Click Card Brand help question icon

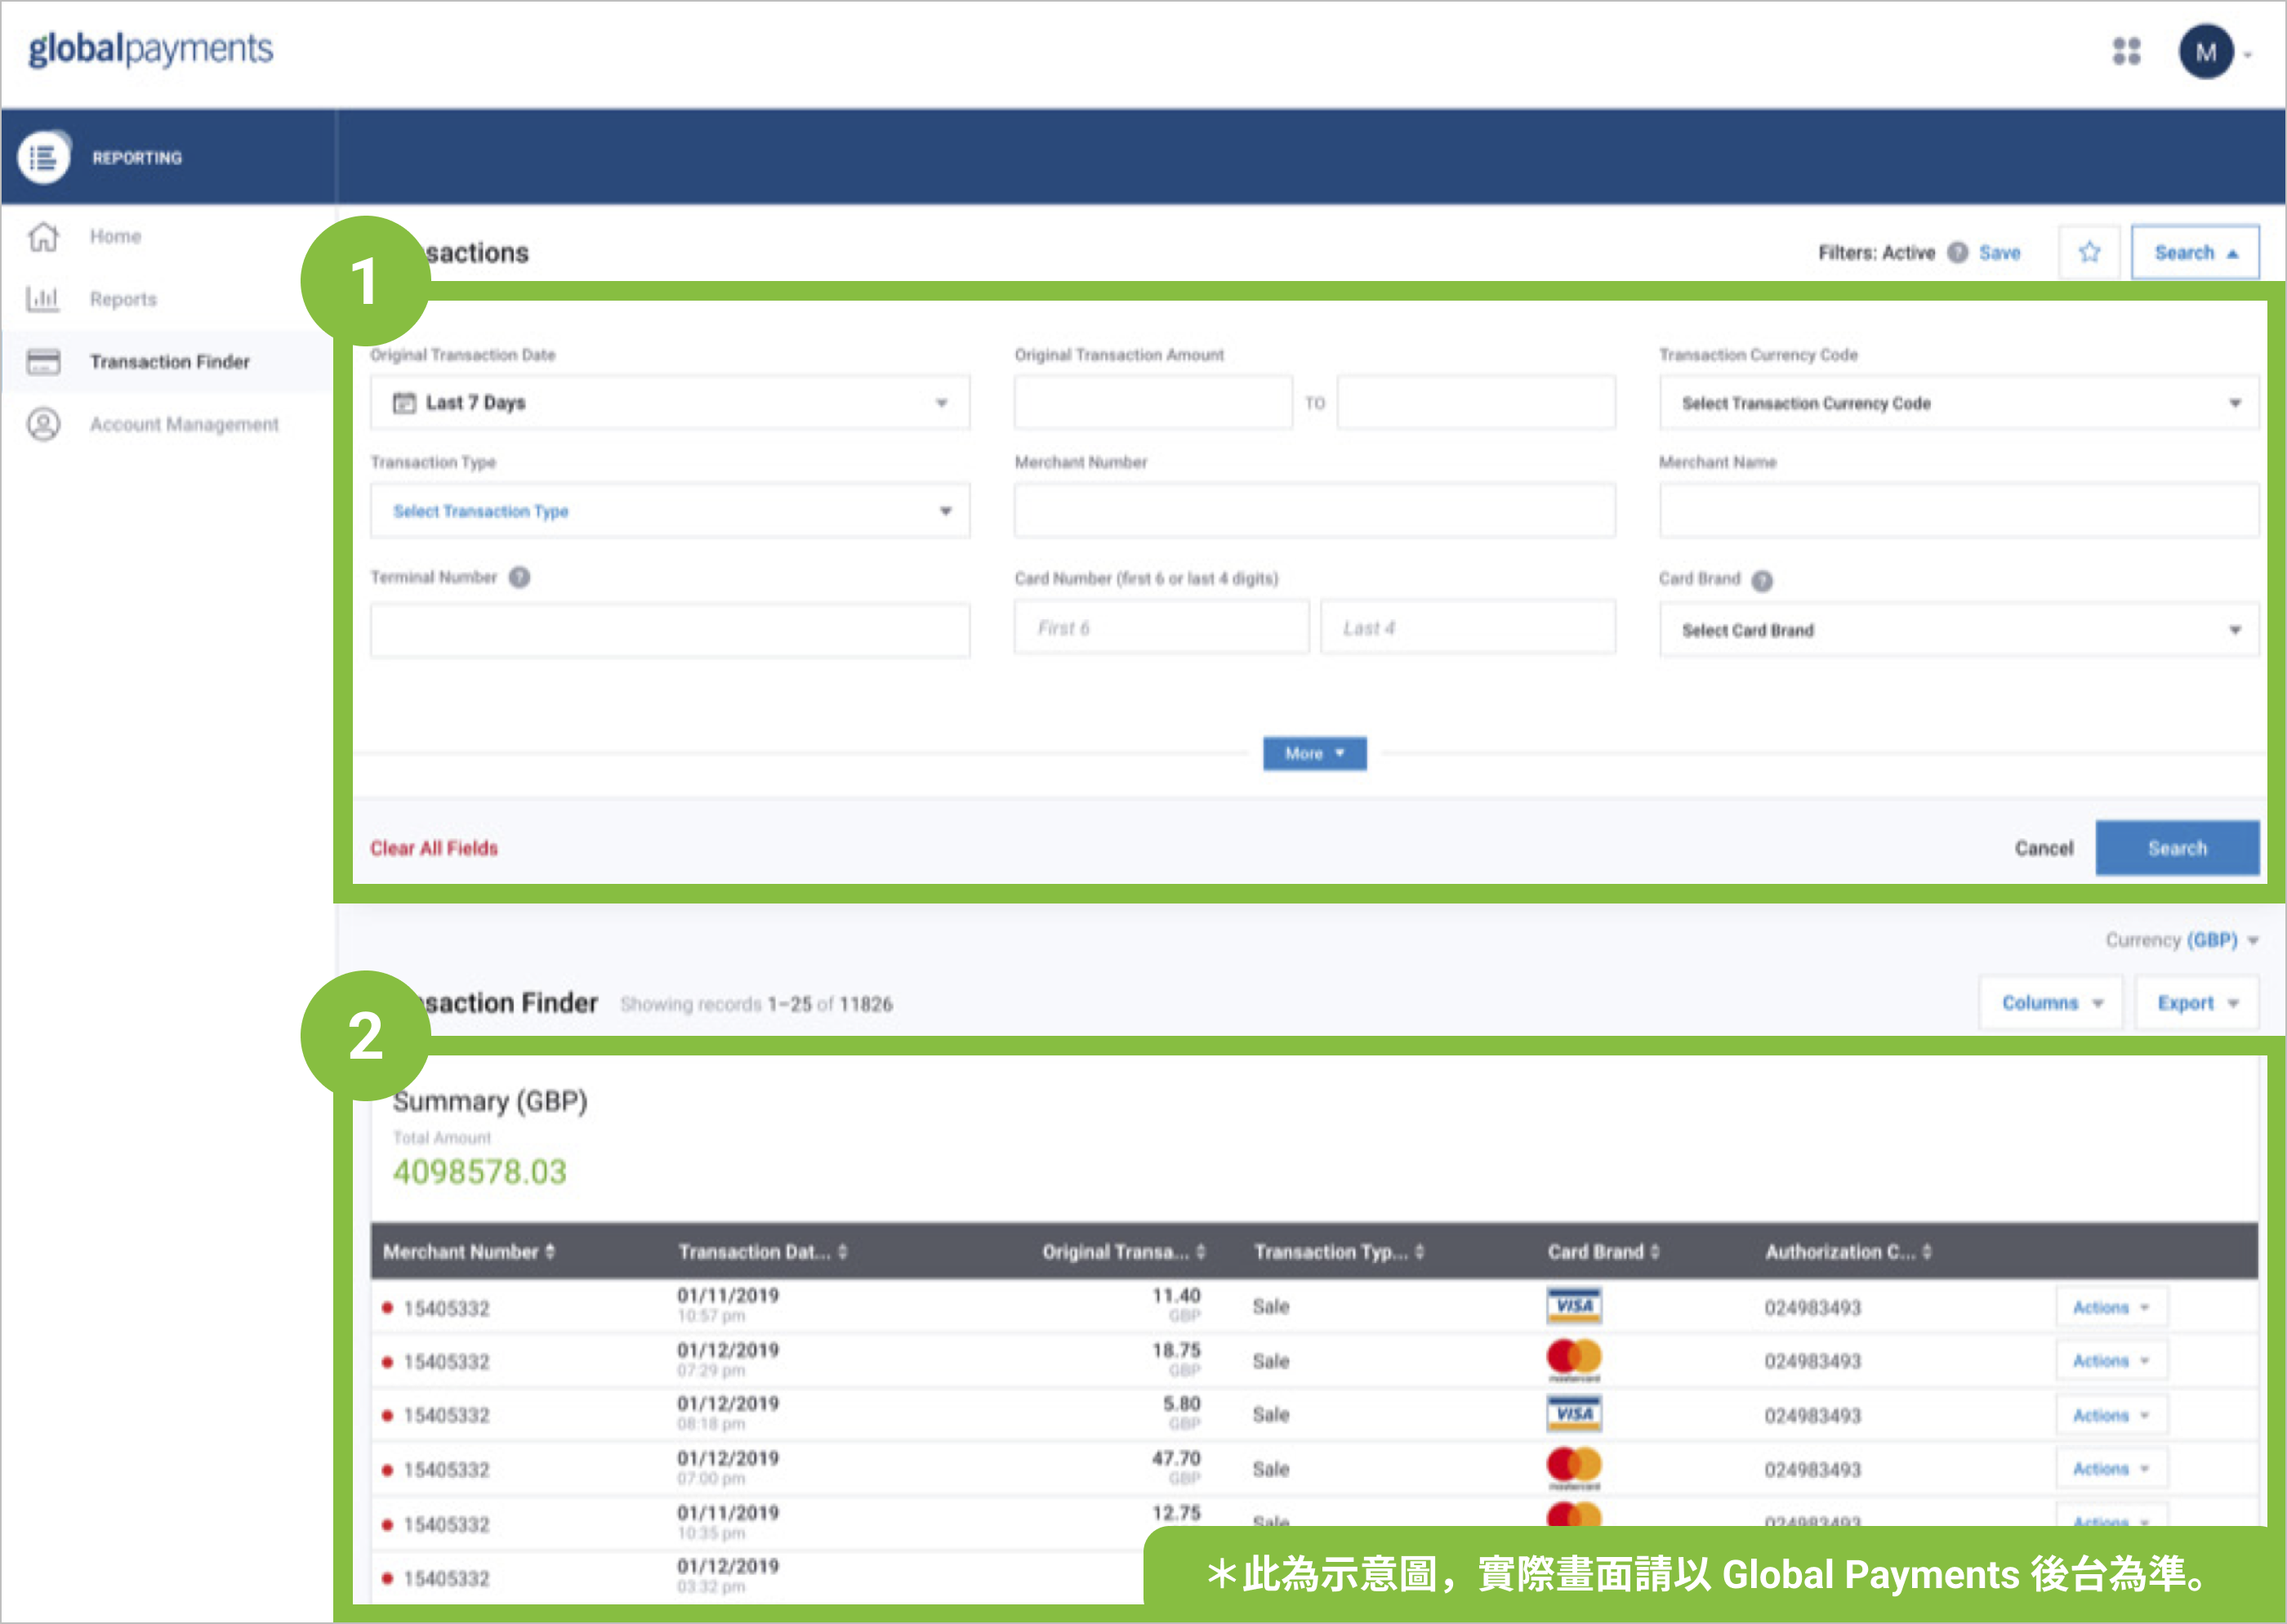[x=1763, y=580]
